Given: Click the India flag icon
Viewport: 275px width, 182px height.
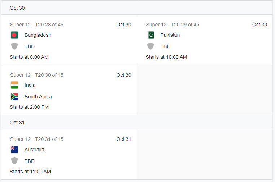Looking at the screenshot, I should tap(14, 85).
